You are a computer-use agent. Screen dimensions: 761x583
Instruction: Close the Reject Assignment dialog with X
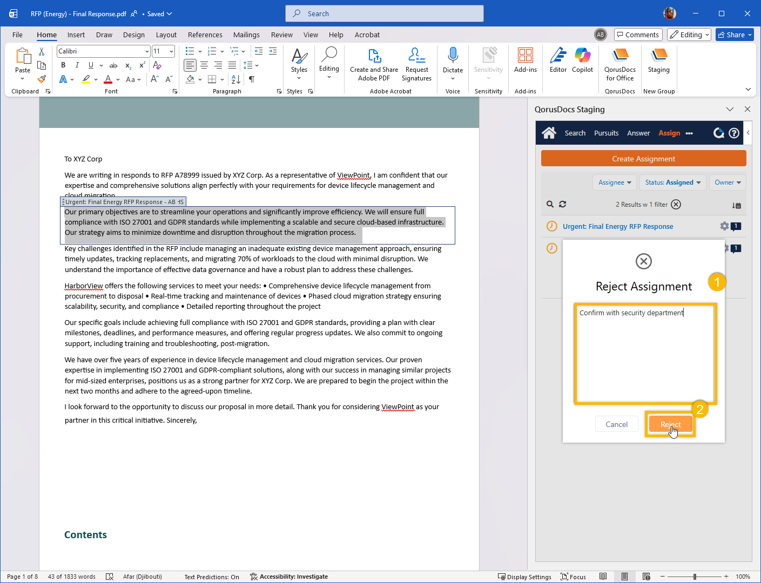click(643, 261)
